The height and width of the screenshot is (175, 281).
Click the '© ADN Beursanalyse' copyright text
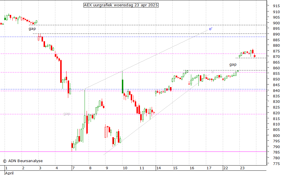[23, 161]
